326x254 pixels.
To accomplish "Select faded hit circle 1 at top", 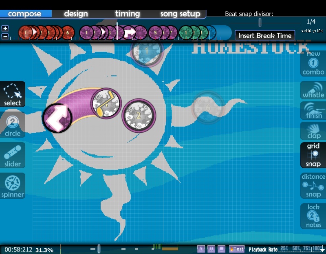I will 147,51.
